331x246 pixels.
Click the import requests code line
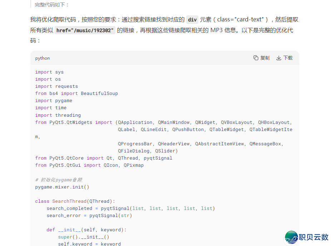[56, 86]
